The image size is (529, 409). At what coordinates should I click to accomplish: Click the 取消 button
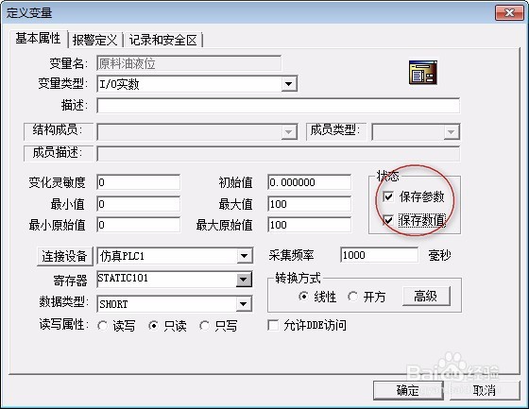(x=485, y=390)
